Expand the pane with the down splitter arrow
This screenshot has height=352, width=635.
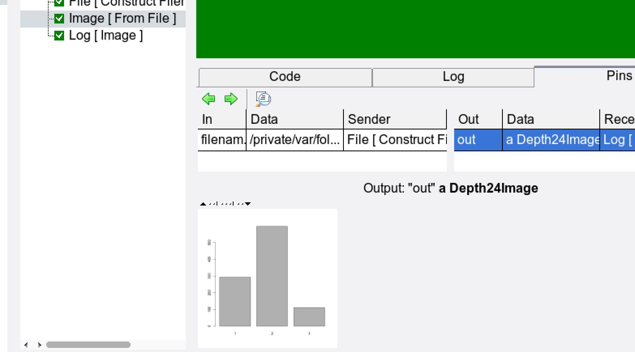click(248, 204)
